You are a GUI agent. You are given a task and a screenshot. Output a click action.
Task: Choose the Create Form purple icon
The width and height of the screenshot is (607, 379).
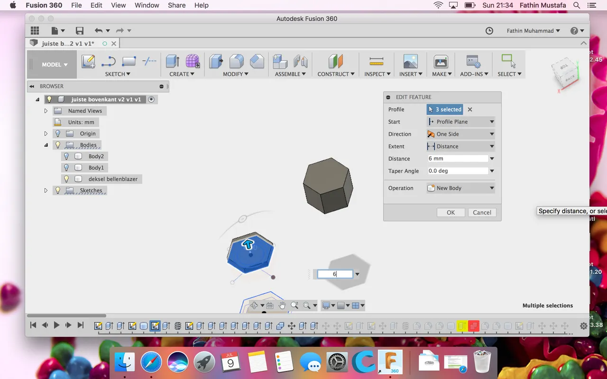point(193,62)
